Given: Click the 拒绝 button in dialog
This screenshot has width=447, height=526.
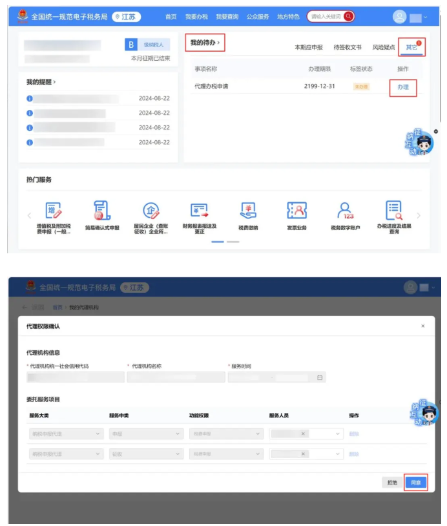Looking at the screenshot, I should [x=391, y=482].
